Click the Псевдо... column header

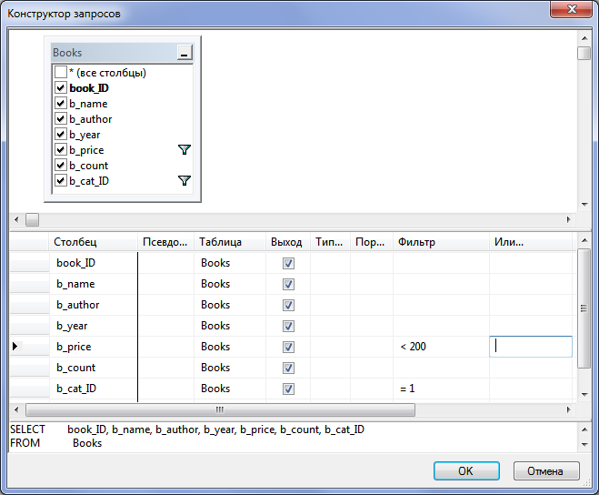click(x=165, y=242)
